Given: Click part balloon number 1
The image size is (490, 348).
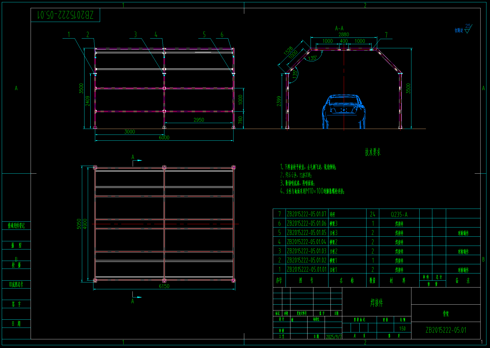Looking at the screenshot, I should [69, 34].
